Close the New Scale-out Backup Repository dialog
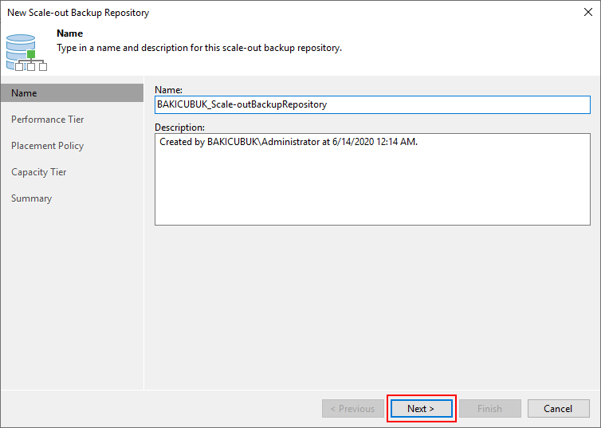Viewport: 601px width, 428px height. 588,12
